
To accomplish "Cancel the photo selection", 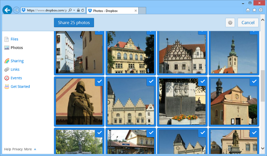I will 248,23.
